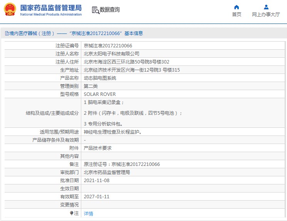
Task: Open the 详情 details link
Action: pyautogui.click(x=89, y=214)
